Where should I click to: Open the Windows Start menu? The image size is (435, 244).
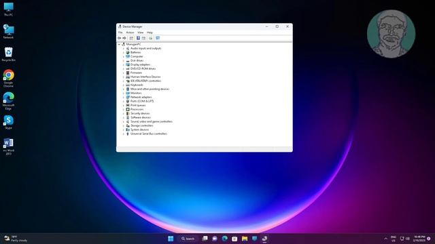(x=171, y=239)
